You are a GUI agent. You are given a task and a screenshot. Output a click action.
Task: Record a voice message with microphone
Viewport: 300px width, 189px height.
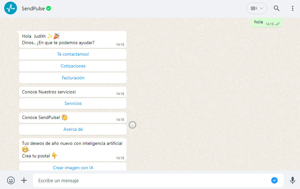point(293,180)
